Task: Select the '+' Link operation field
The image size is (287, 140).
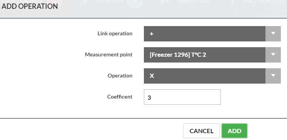Action: click(x=204, y=34)
